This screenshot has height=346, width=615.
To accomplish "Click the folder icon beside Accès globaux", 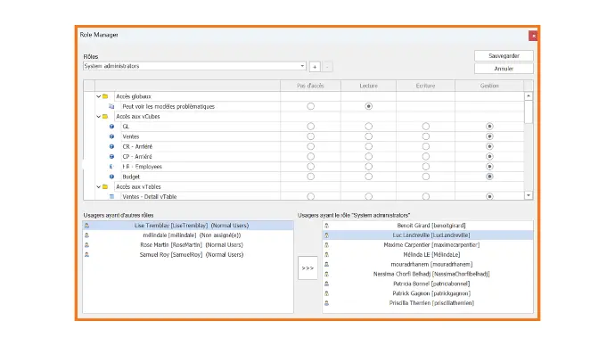I will click(x=105, y=96).
